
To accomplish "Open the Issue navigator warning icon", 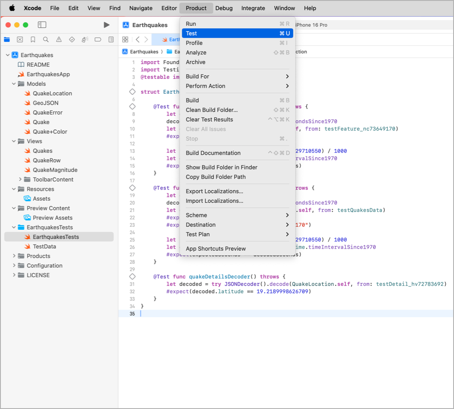I will [59, 39].
